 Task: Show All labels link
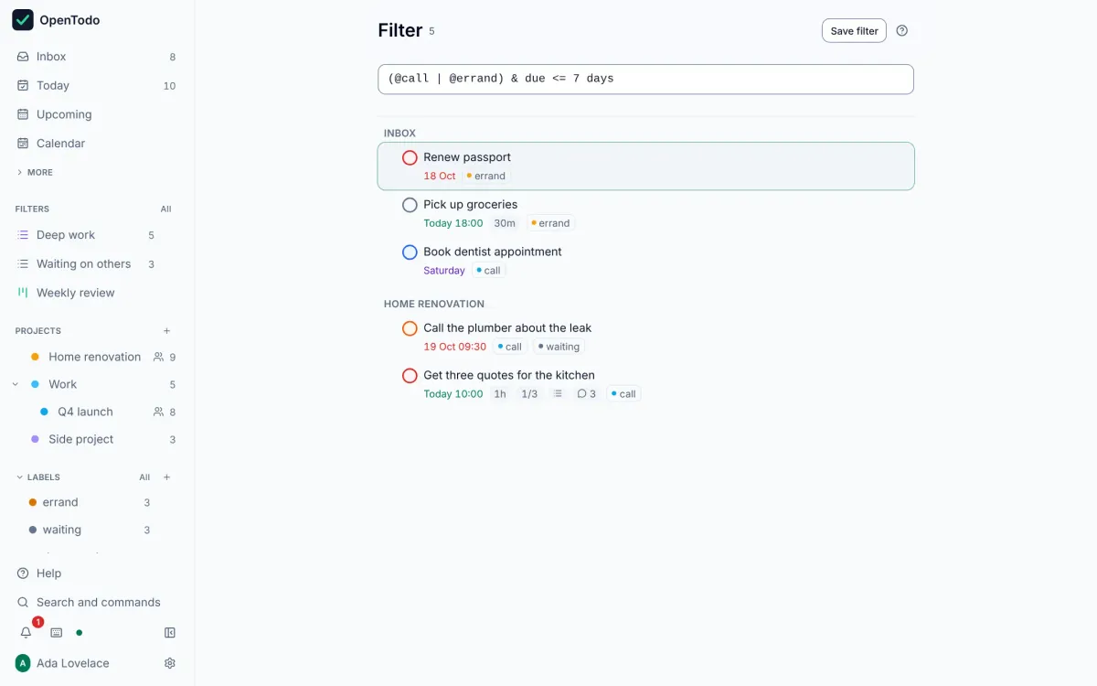point(144,477)
